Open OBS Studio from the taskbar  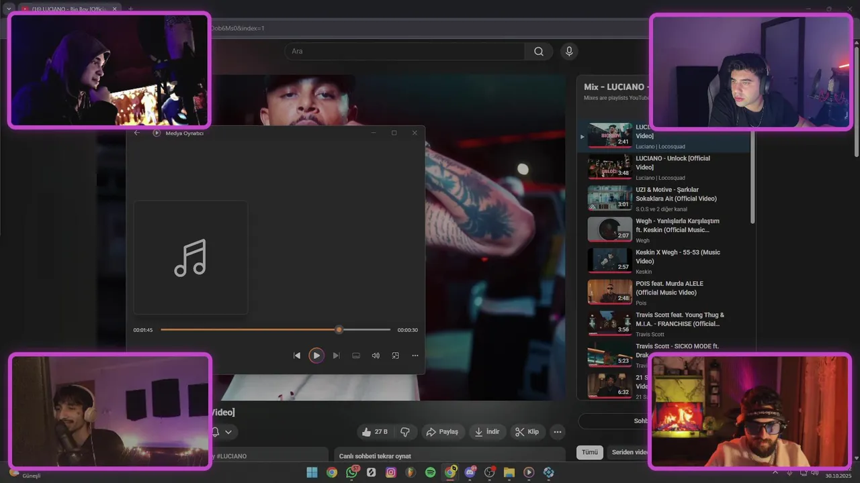490,472
